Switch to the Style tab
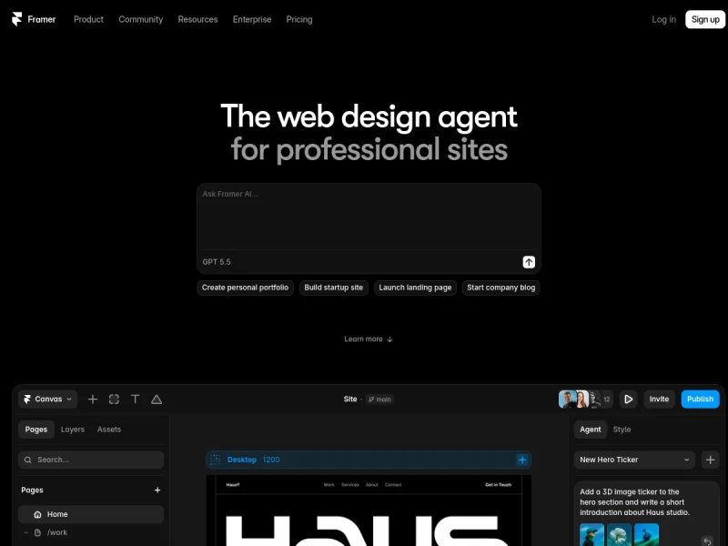Screen dimensions: 728x546 click(x=622, y=430)
